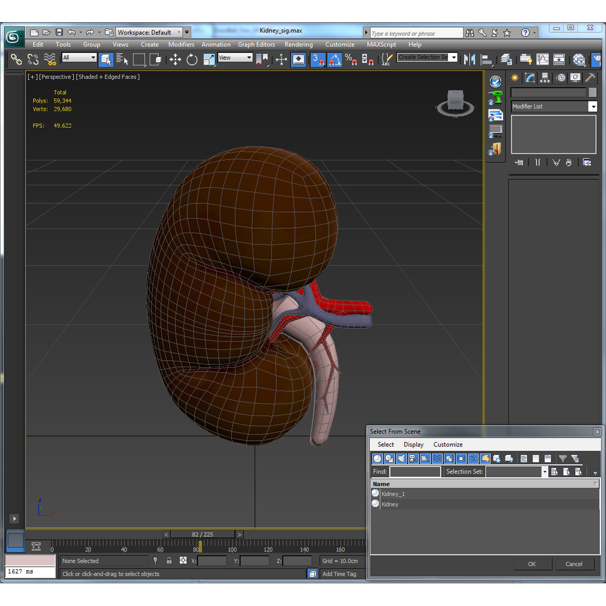Click OK in Select From Scene dialog
The image size is (606, 606).
(532, 564)
